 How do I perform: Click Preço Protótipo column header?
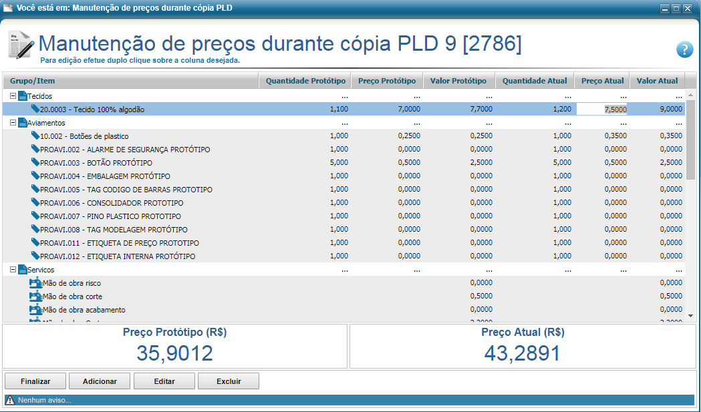click(387, 81)
